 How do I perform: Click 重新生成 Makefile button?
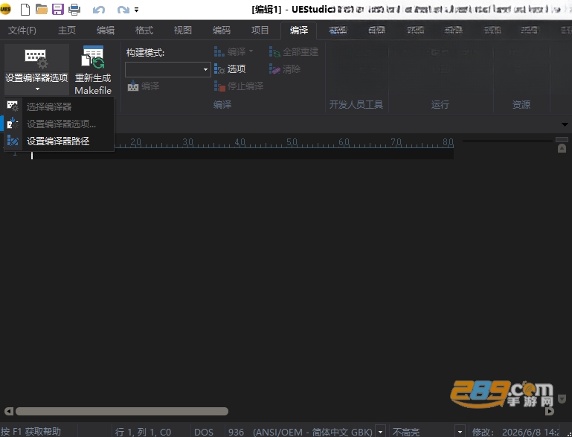click(93, 70)
